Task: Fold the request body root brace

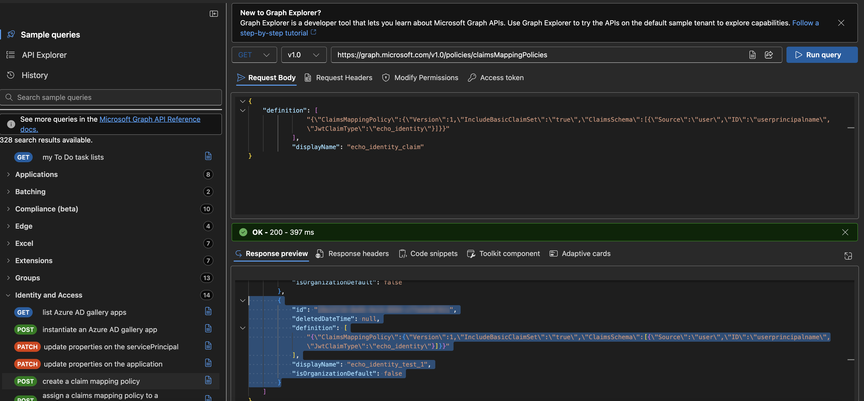Action: click(x=242, y=101)
